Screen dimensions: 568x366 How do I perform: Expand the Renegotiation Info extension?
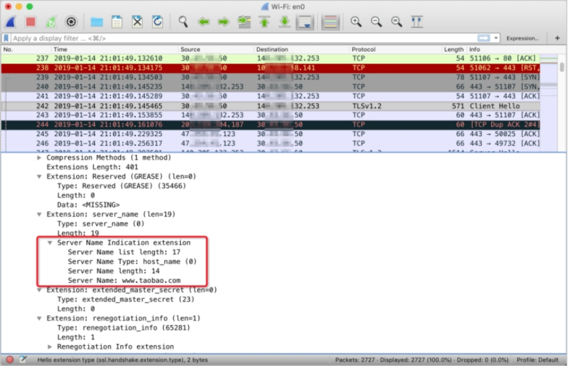[x=50, y=347]
